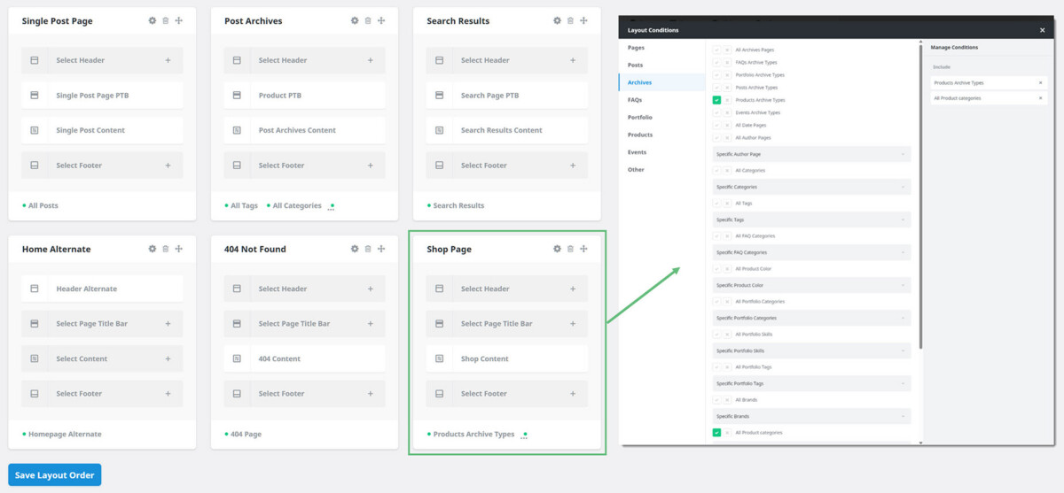Screen dimensions: 1064x493
Task: Click the ellipsis dots after All Categories
Action: click(x=332, y=207)
